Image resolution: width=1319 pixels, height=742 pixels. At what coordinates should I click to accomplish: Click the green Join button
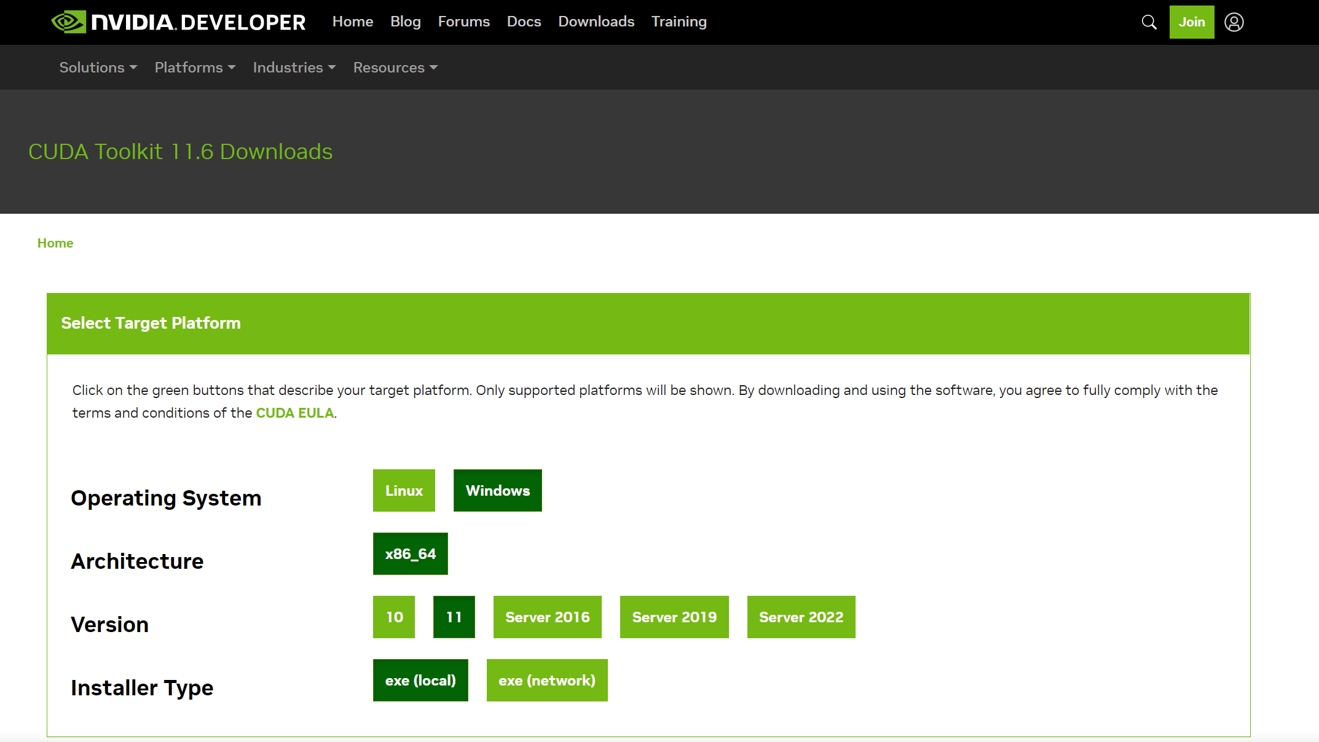point(1191,22)
